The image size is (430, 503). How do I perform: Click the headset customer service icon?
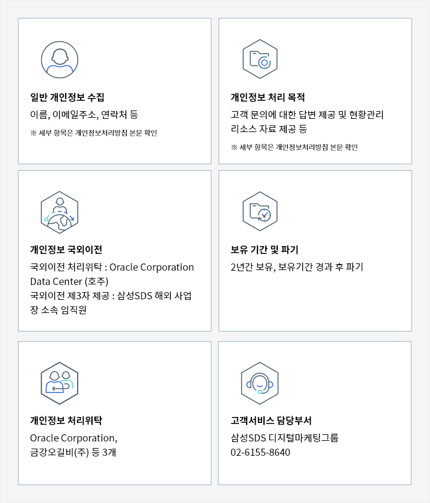point(260,384)
